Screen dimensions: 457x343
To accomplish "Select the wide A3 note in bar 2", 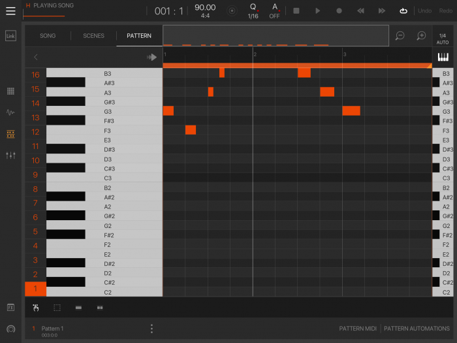I will tap(327, 92).
